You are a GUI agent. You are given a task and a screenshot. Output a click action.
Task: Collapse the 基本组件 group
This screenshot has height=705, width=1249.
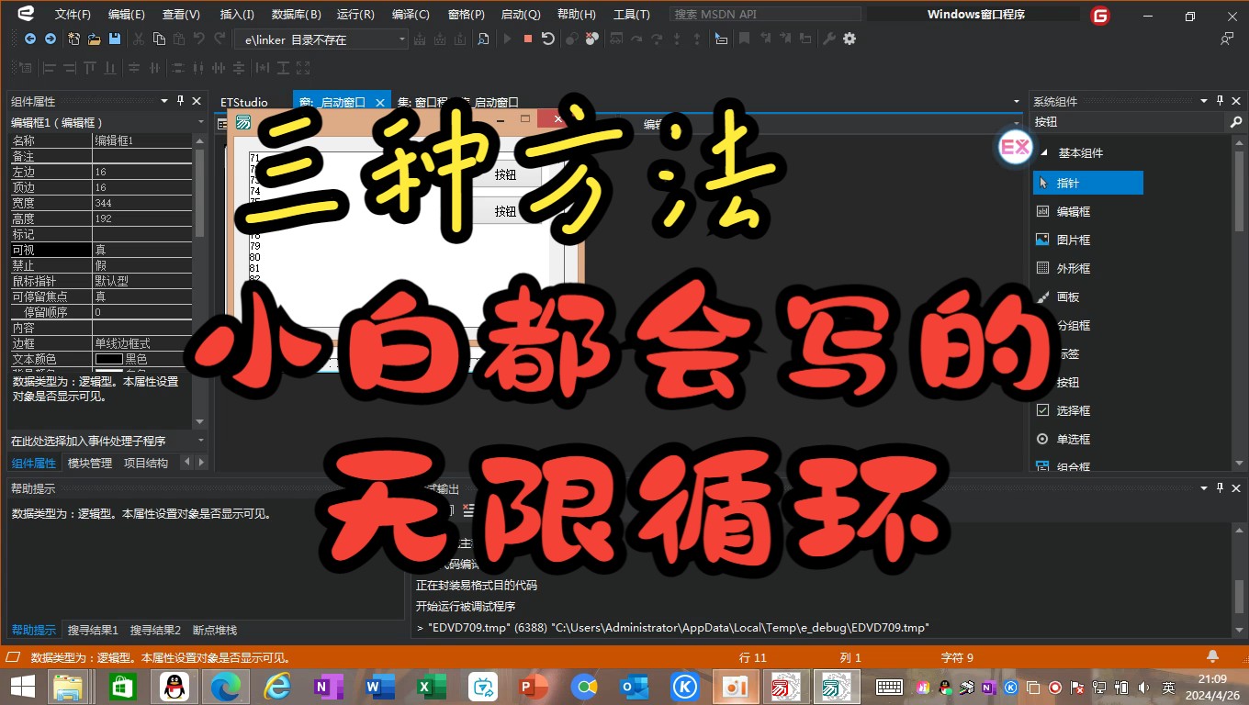[x=1043, y=153]
